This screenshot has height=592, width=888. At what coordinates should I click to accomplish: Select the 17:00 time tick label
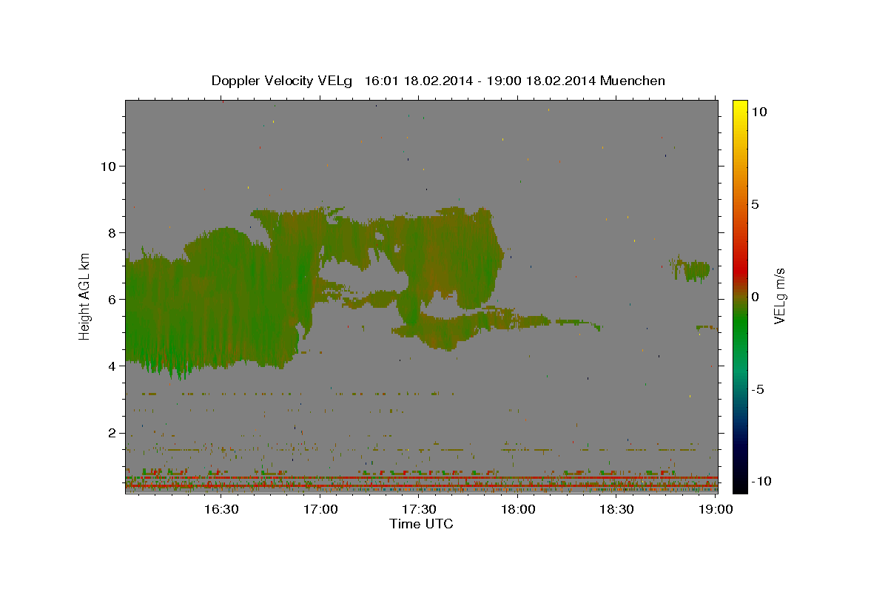(320, 510)
